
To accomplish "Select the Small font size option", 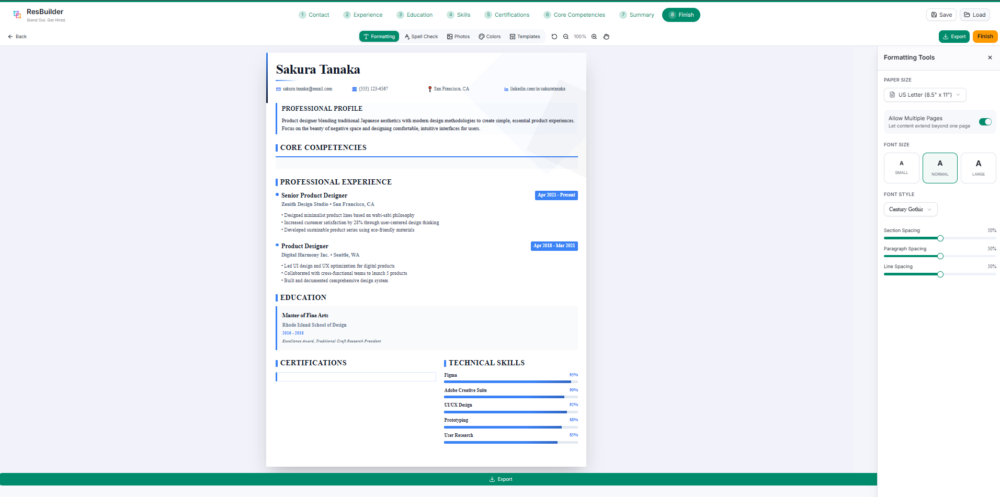I will point(901,168).
